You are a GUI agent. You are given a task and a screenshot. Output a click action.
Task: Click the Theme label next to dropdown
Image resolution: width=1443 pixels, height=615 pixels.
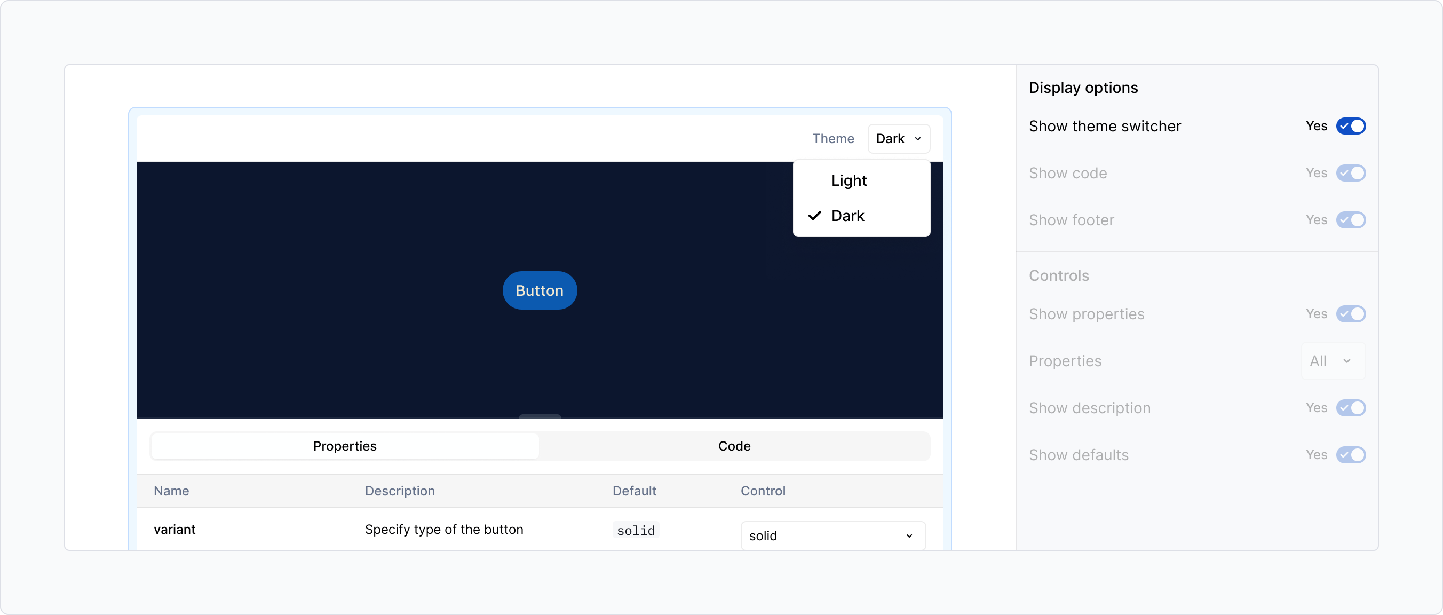click(x=833, y=138)
